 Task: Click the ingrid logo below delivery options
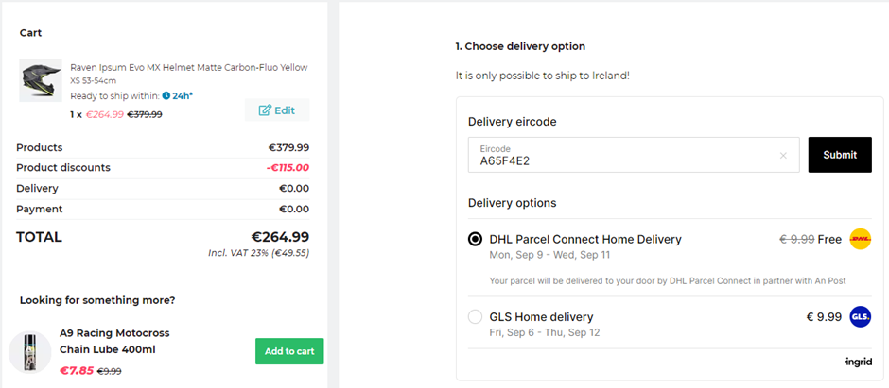[x=858, y=363]
